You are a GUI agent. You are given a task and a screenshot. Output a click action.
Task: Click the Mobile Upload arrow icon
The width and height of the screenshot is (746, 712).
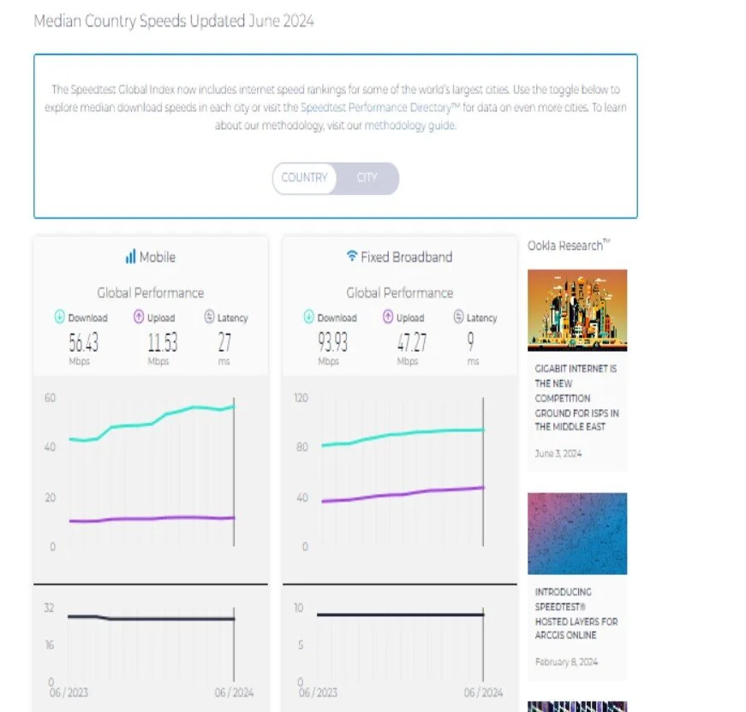[138, 317]
